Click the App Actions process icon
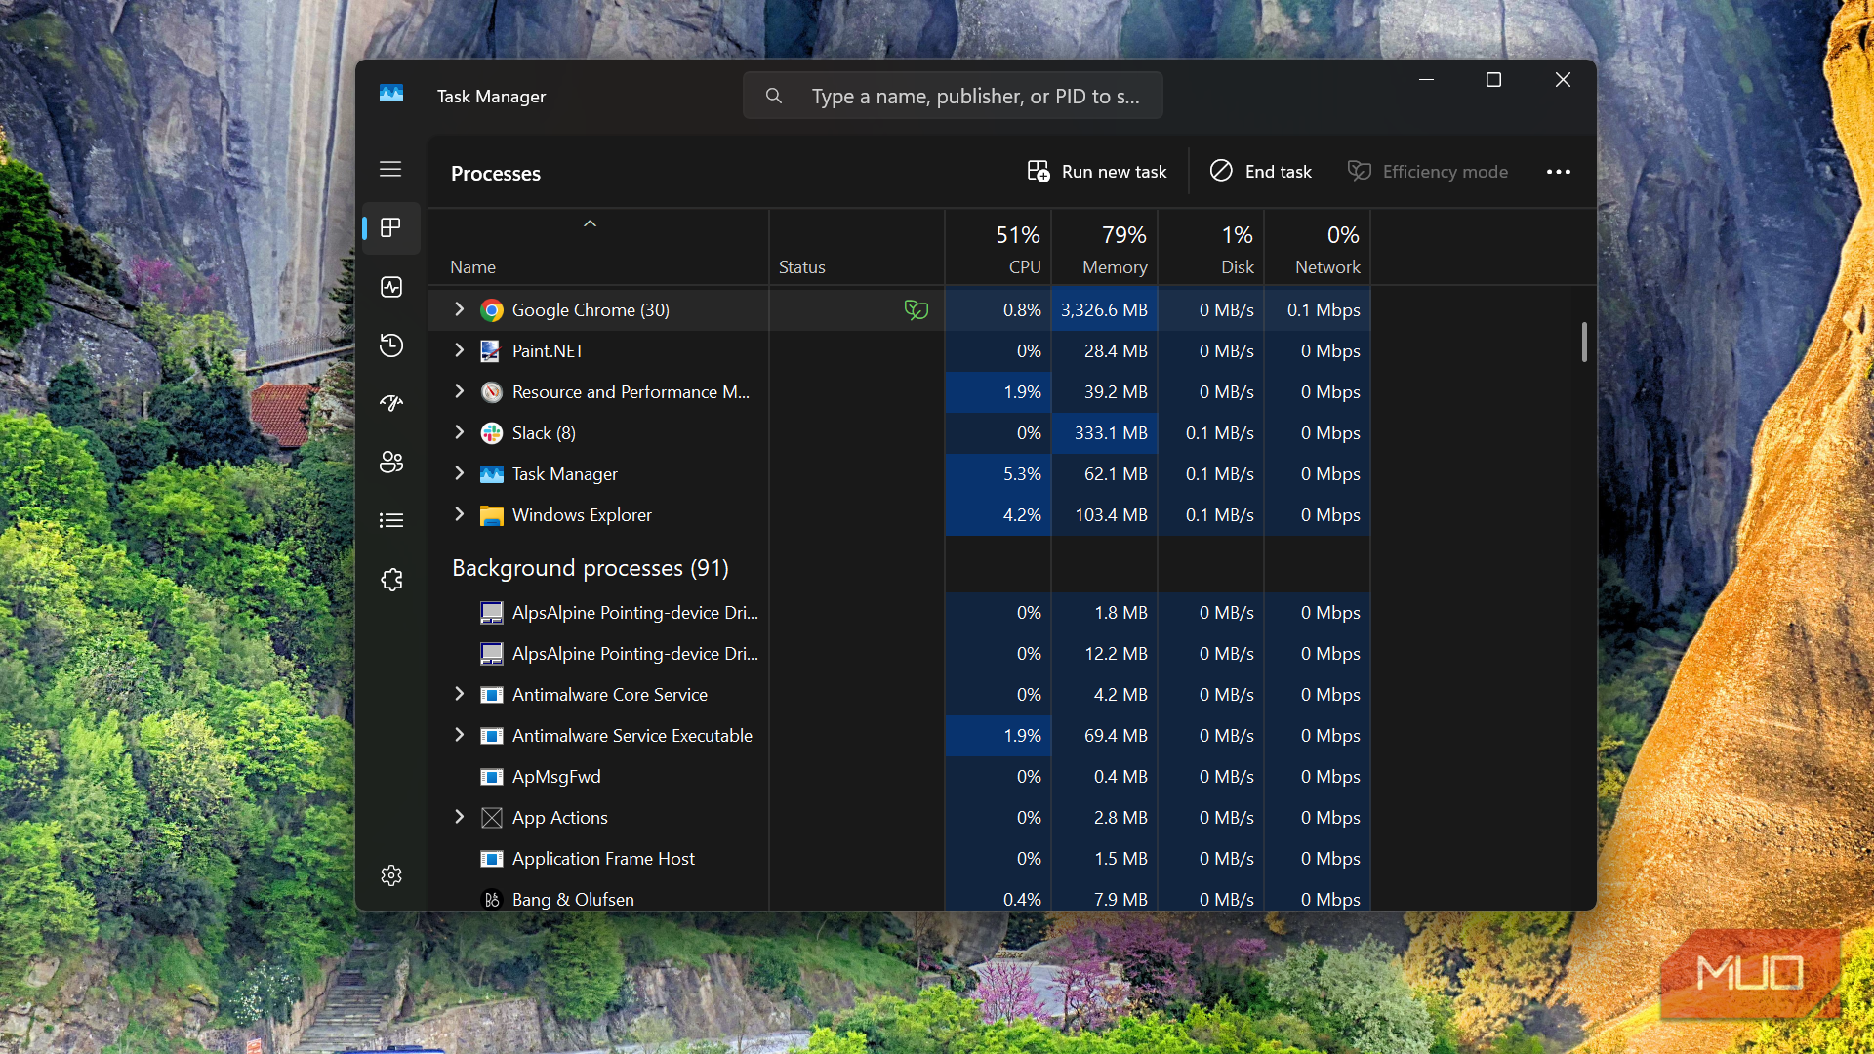The width and height of the screenshot is (1874, 1054). pos(492,818)
